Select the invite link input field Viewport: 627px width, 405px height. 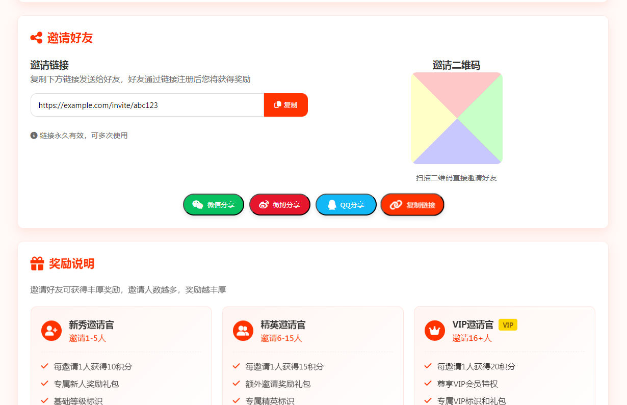[x=147, y=105]
